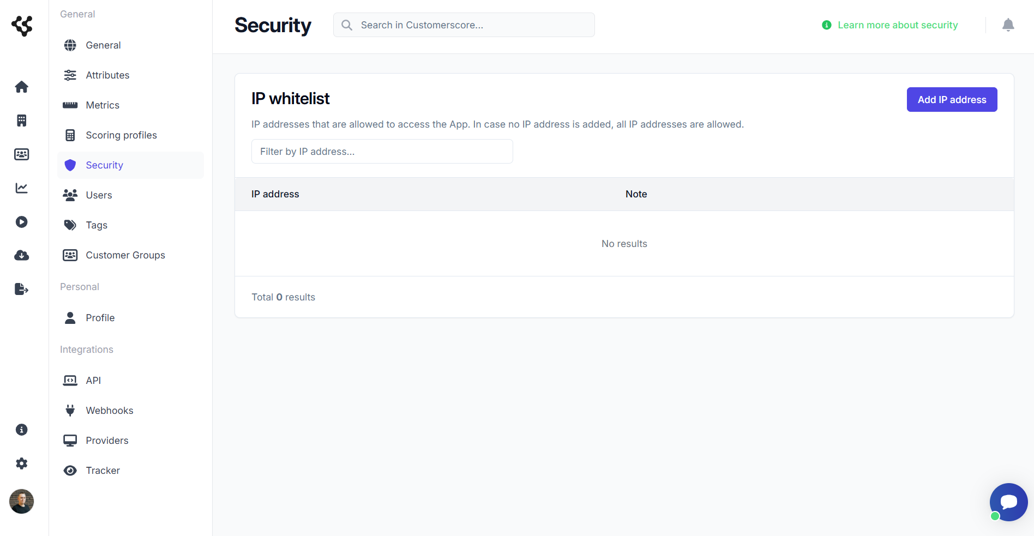This screenshot has height=536, width=1034.
Task: Click the profile avatar photo
Action: click(21, 502)
